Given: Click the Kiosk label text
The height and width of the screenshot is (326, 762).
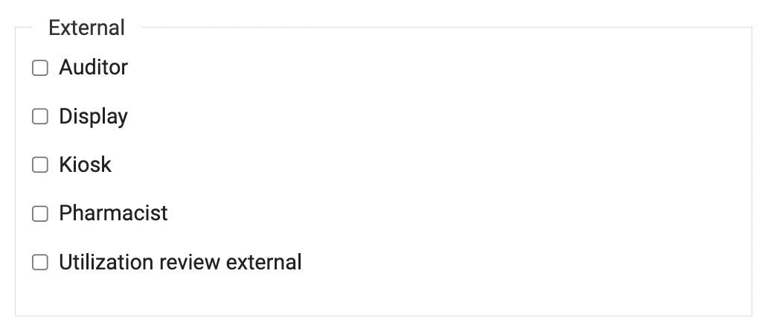Looking at the screenshot, I should click(x=85, y=164).
